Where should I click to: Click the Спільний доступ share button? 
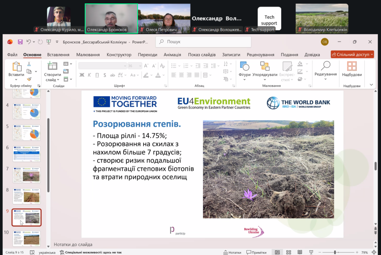point(352,55)
